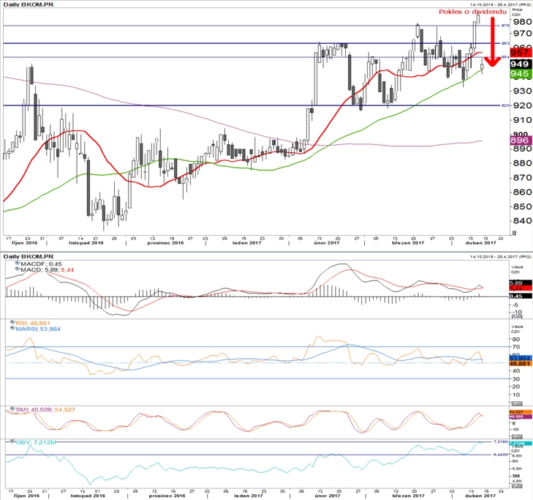
Task: Click the Auto button in SMI panel
Action: pos(517,436)
